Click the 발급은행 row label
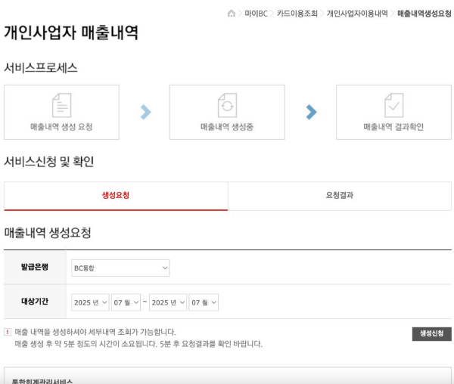The image size is (454, 384). click(35, 267)
